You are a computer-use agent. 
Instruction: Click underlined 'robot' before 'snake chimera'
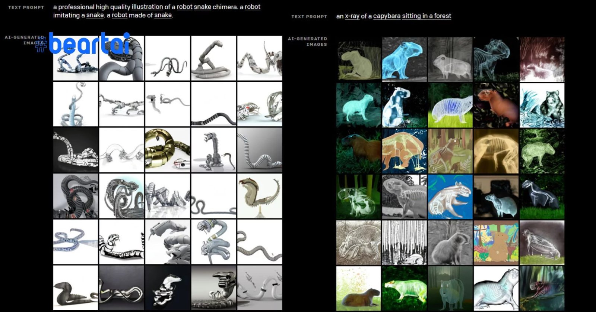[x=184, y=7]
